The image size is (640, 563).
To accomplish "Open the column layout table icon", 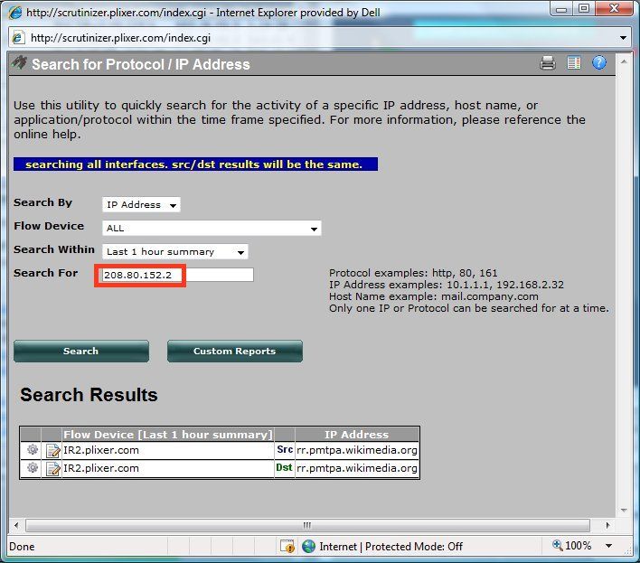I will coord(573,63).
